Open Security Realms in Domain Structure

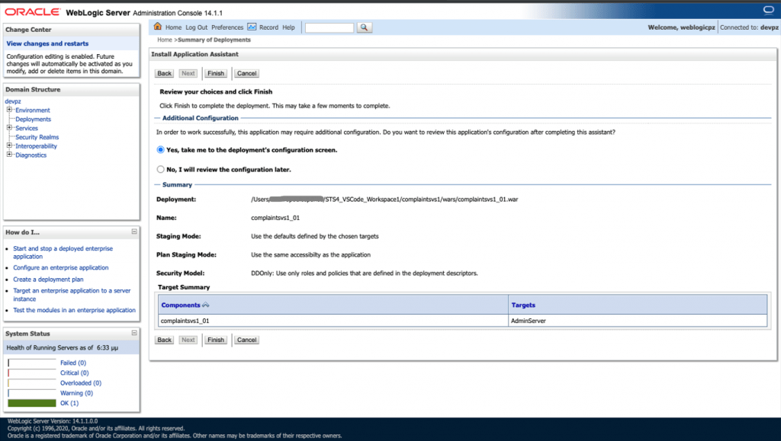(37, 137)
